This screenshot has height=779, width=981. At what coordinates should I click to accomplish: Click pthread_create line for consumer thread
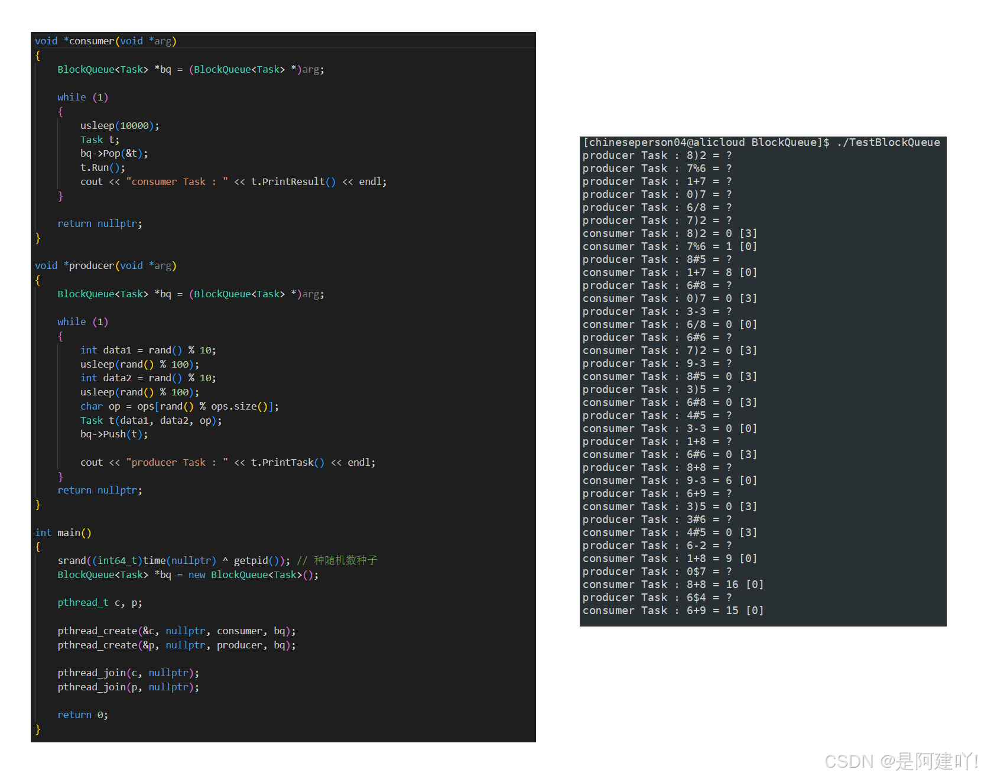(176, 631)
